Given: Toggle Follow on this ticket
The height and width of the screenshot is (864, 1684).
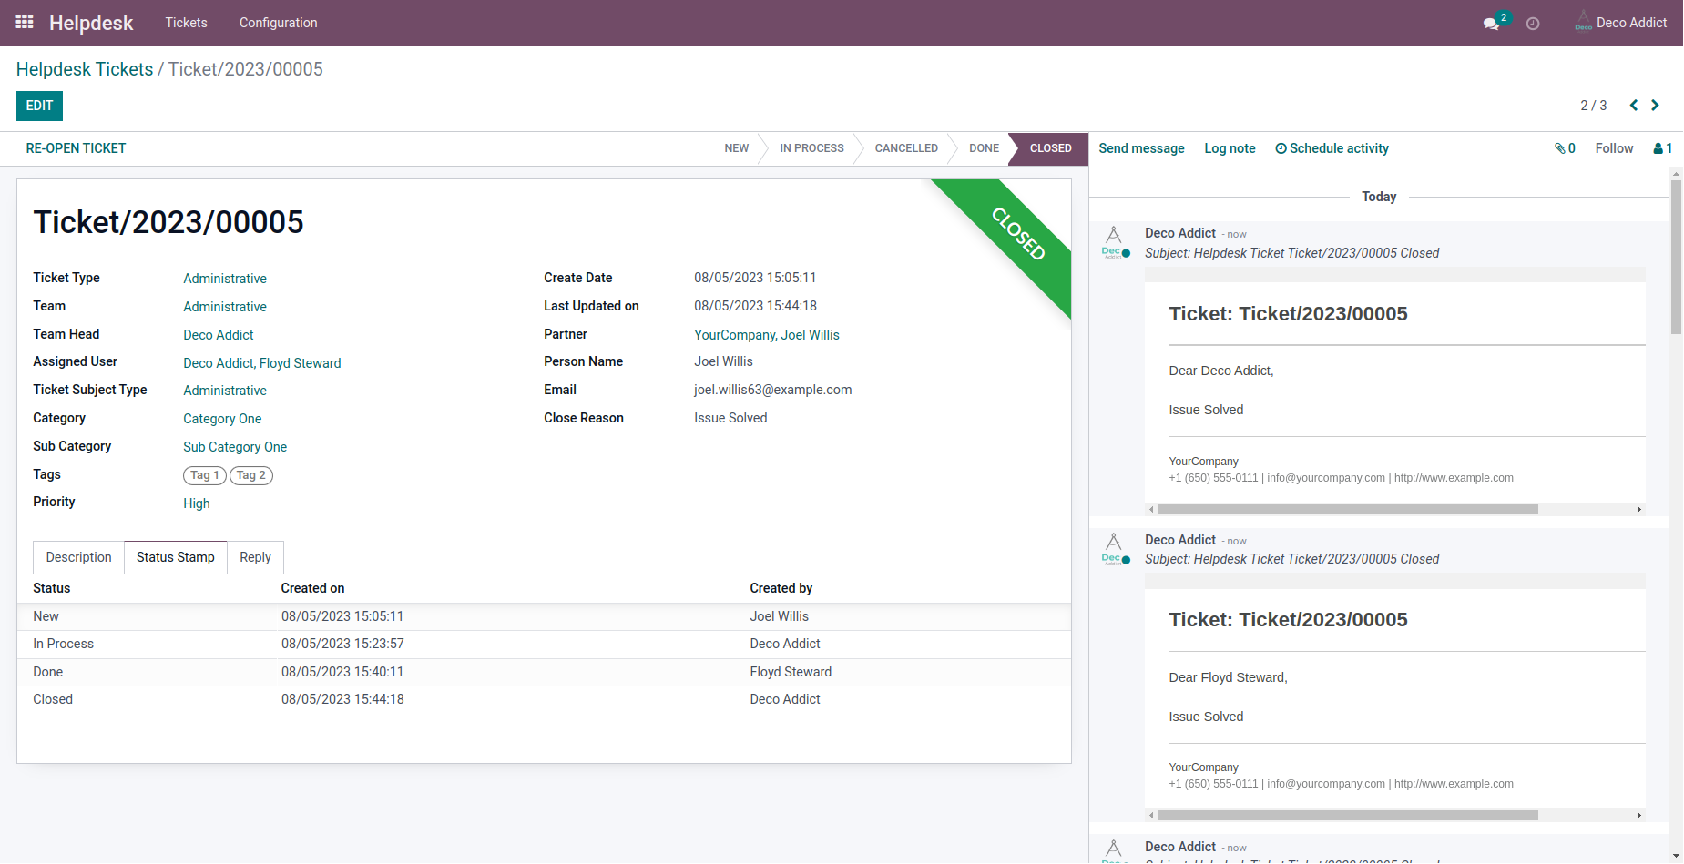Looking at the screenshot, I should (1614, 148).
